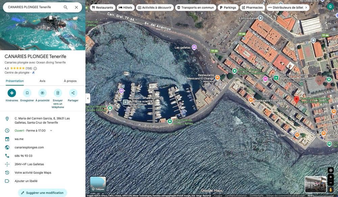338x197 pixels.
Task: Open canariesplongee.com website link
Action: tap(29, 147)
